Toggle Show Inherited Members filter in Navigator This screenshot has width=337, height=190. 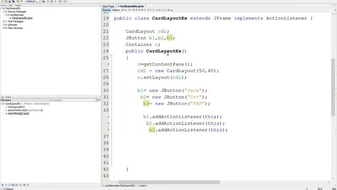(x=3, y=185)
